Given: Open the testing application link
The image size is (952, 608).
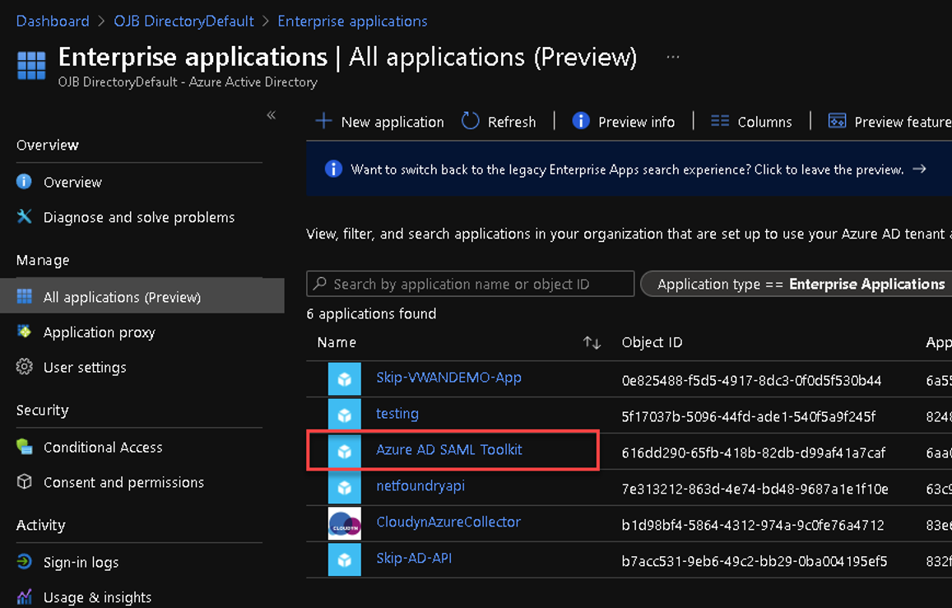Looking at the screenshot, I should click(397, 414).
